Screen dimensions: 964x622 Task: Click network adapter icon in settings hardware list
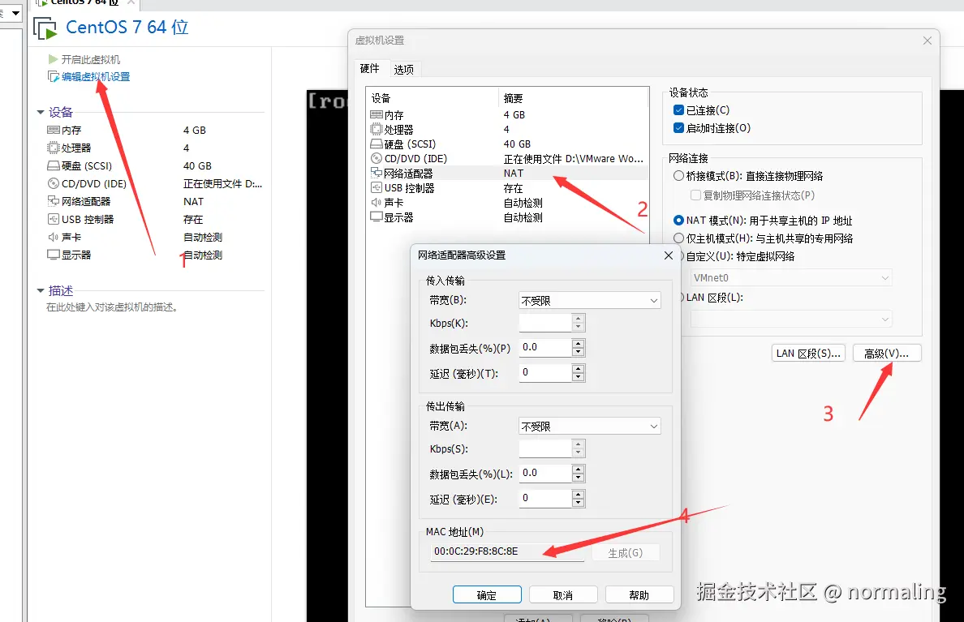pyautogui.click(x=377, y=174)
